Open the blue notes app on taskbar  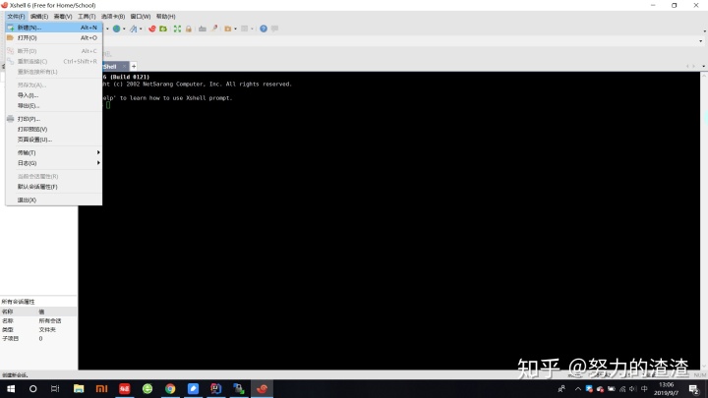coord(194,388)
